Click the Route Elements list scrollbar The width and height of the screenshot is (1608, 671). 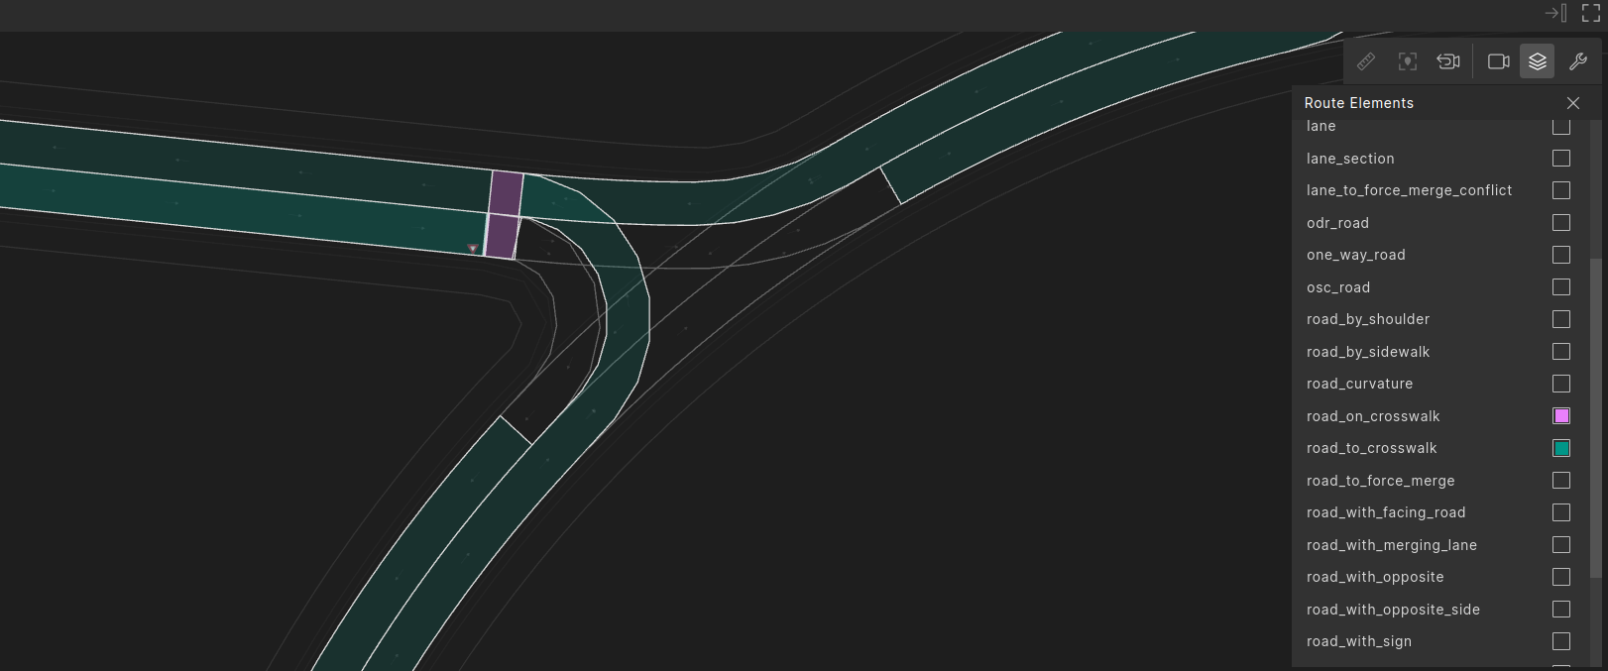(x=1595, y=416)
